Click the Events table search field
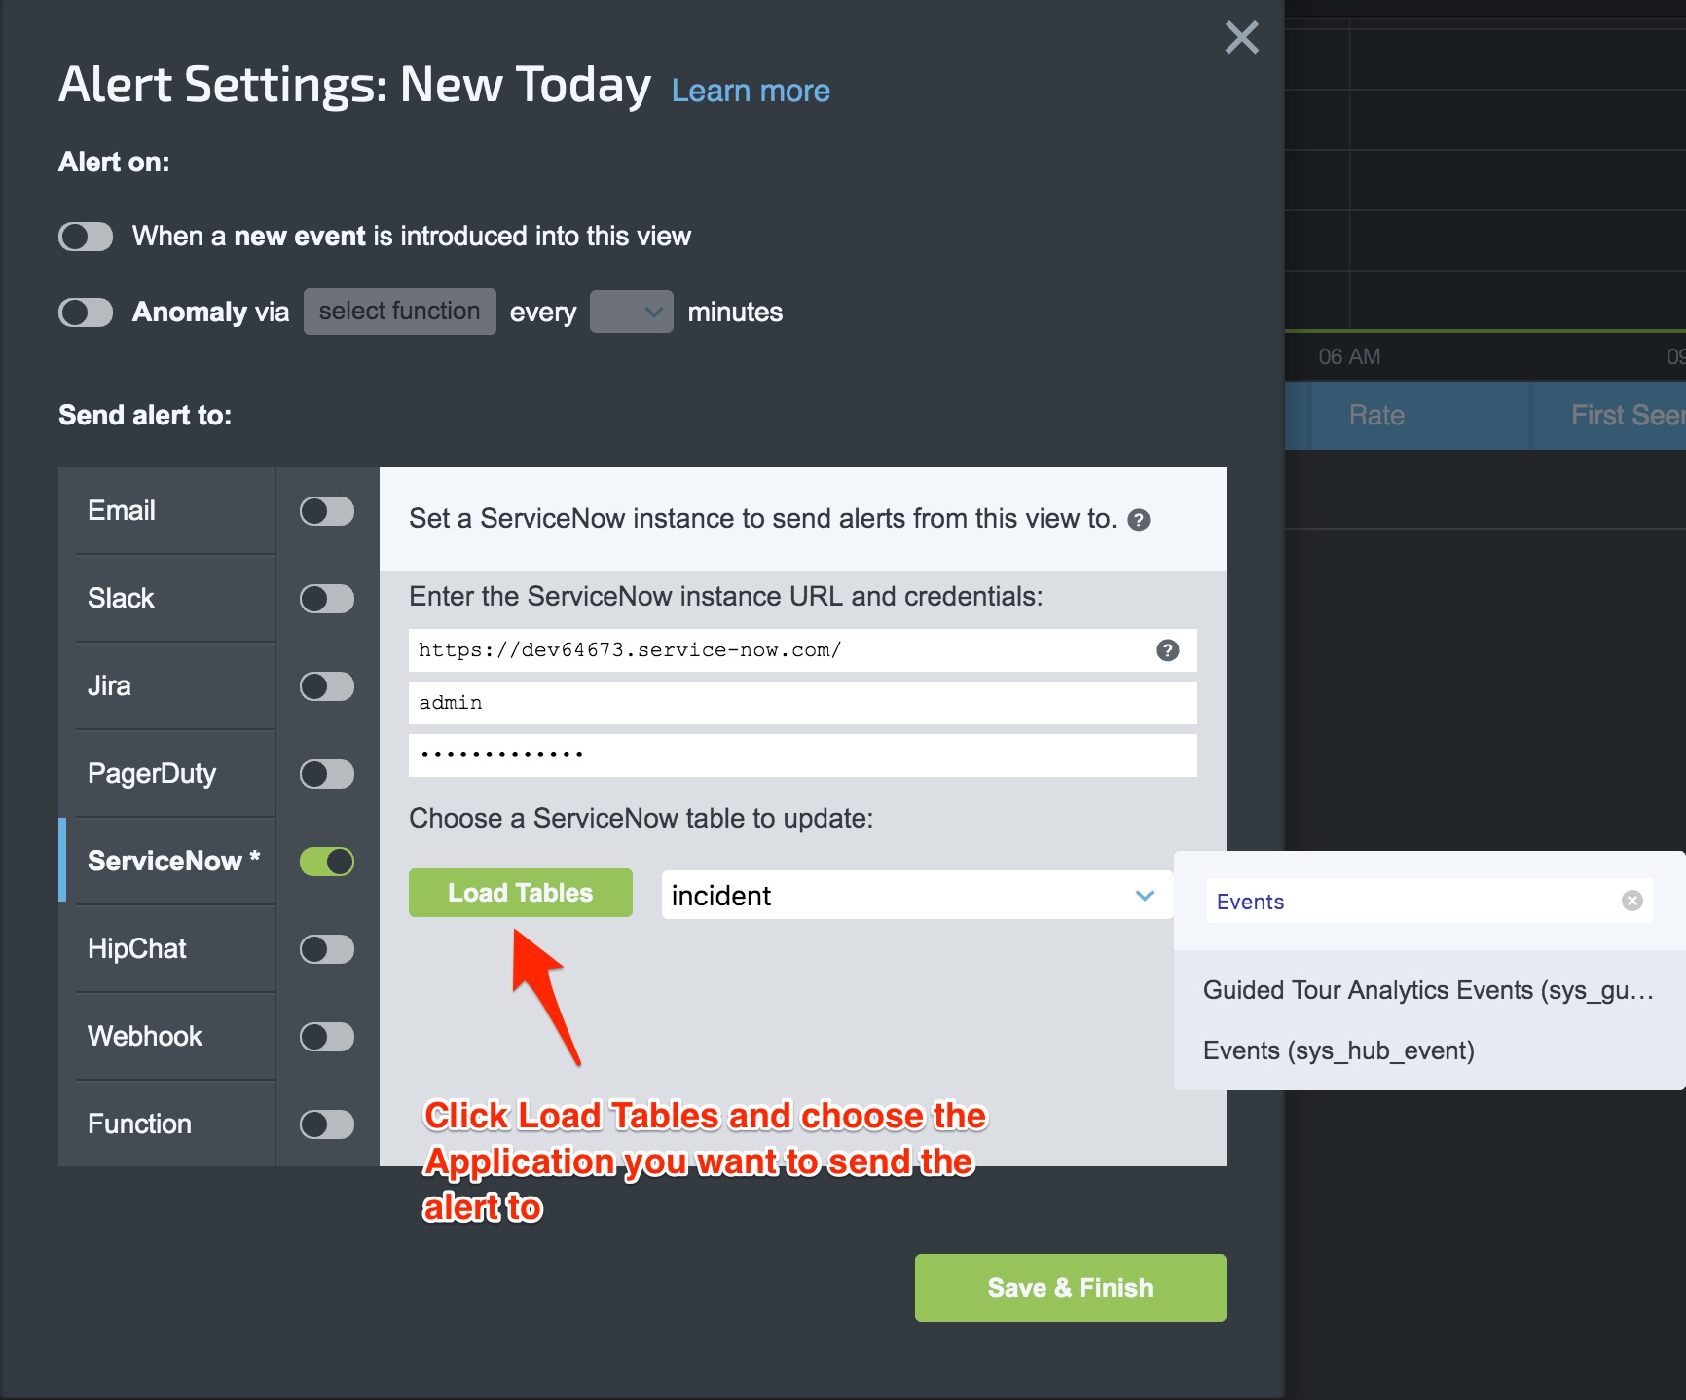1686x1400 pixels. (1429, 902)
